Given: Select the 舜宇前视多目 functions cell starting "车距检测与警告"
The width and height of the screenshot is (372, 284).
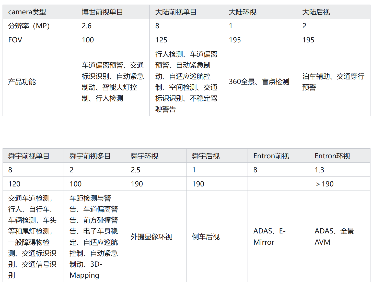Looking at the screenshot, I should (94, 236).
